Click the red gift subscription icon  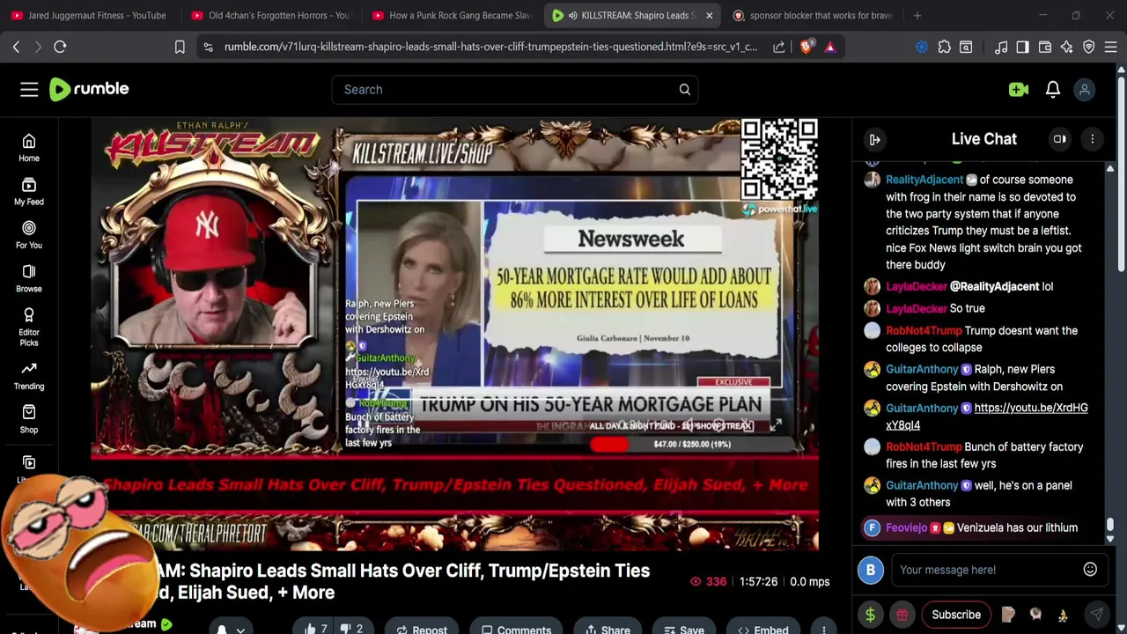[x=902, y=615]
